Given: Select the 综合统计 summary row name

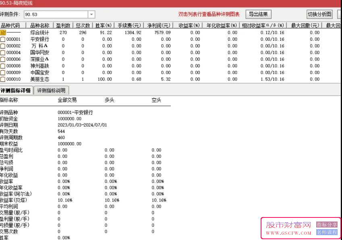Looking at the screenshot, I should tap(40, 33).
